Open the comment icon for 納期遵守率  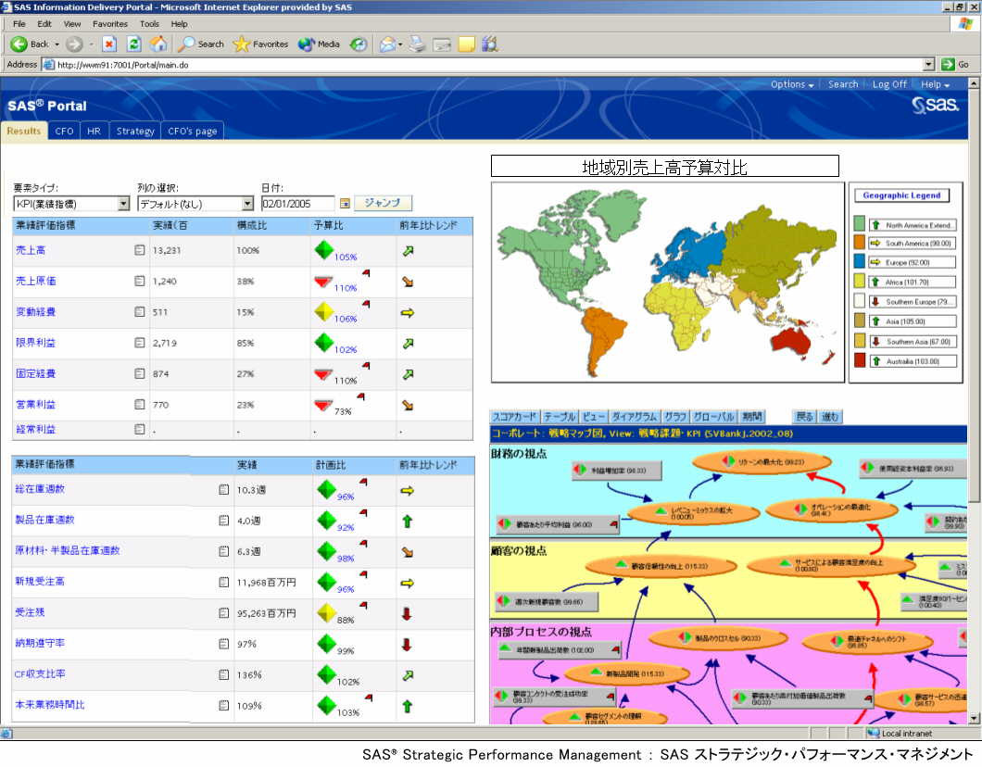click(223, 643)
